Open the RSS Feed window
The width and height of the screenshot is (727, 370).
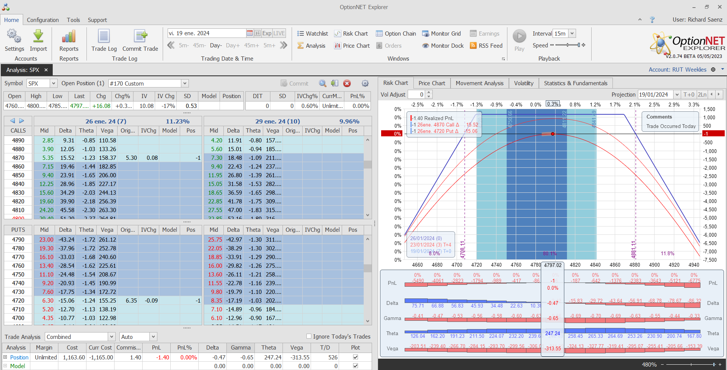[x=486, y=45]
